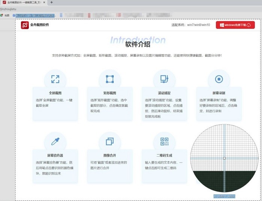Image resolution: width=262 pixels, height=201 pixels.
Task: Click the 屏幕录制 screen recording icon
Action: [219, 79]
